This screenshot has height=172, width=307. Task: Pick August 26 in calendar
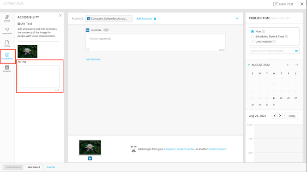point(289,98)
